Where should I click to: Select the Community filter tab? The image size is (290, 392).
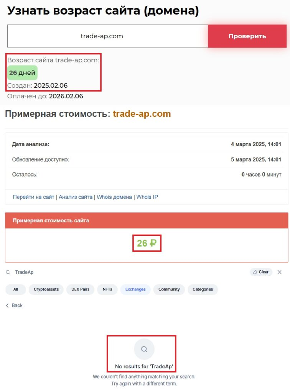pos(169,289)
